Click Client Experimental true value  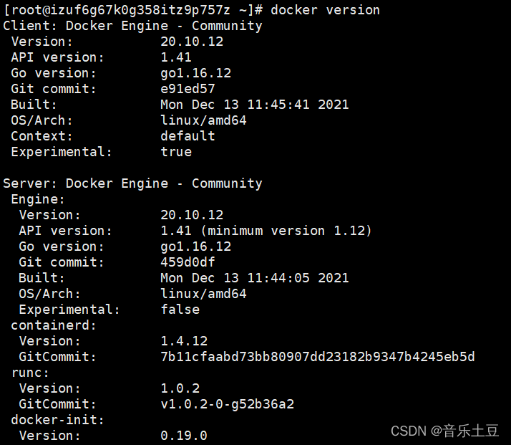pyautogui.click(x=176, y=152)
